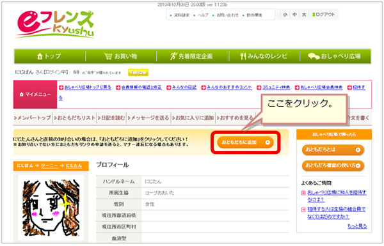Click the マイメニュー heading

35,94
